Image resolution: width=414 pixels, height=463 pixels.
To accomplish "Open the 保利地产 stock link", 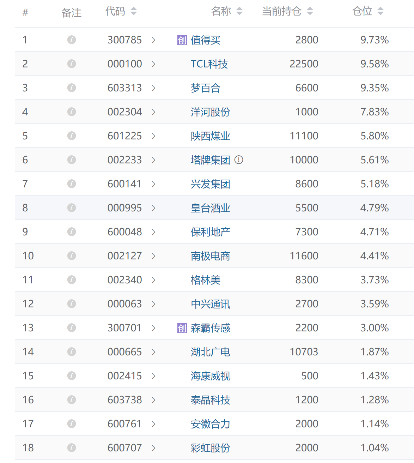I will click(211, 232).
